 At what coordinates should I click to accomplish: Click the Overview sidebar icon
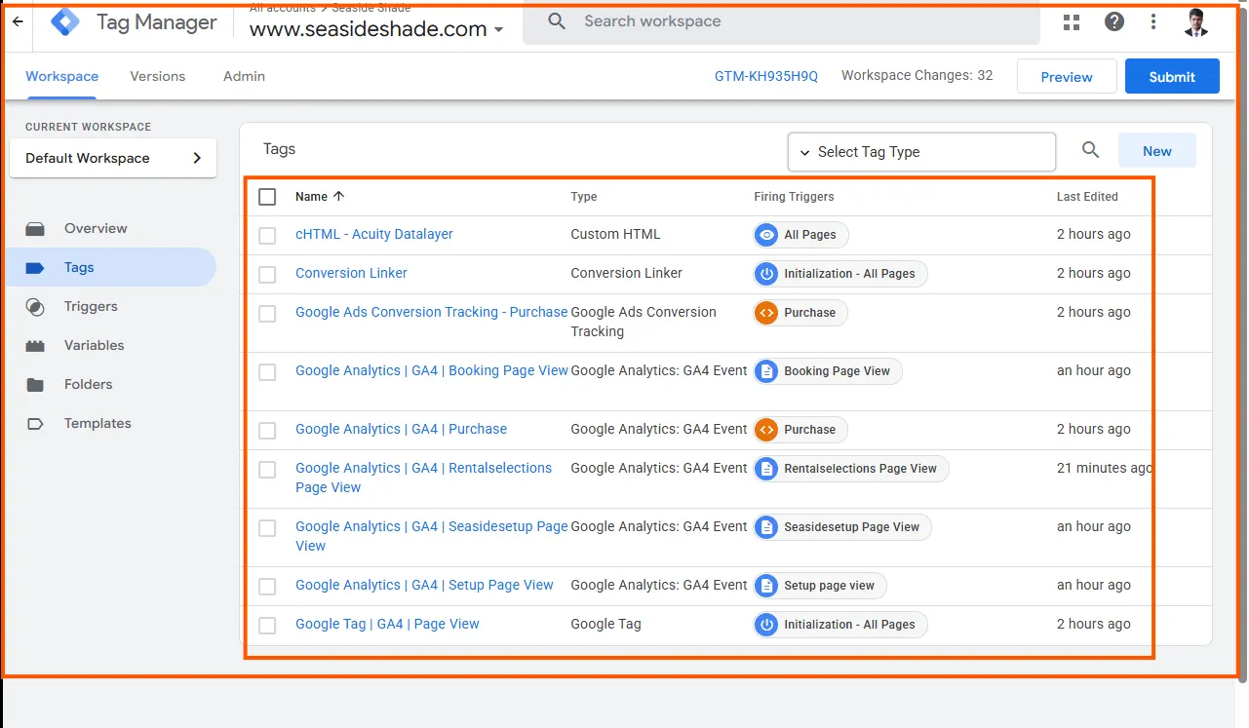35,229
